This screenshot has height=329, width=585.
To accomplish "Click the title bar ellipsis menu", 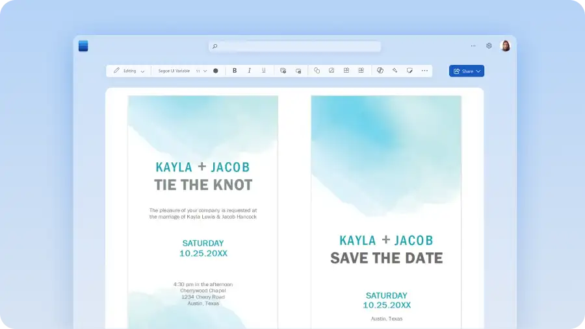I will tap(473, 46).
